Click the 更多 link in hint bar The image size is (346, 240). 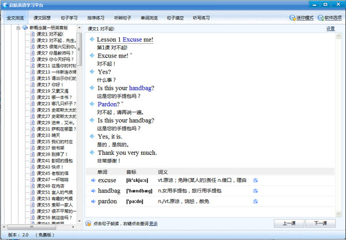coord(153,223)
